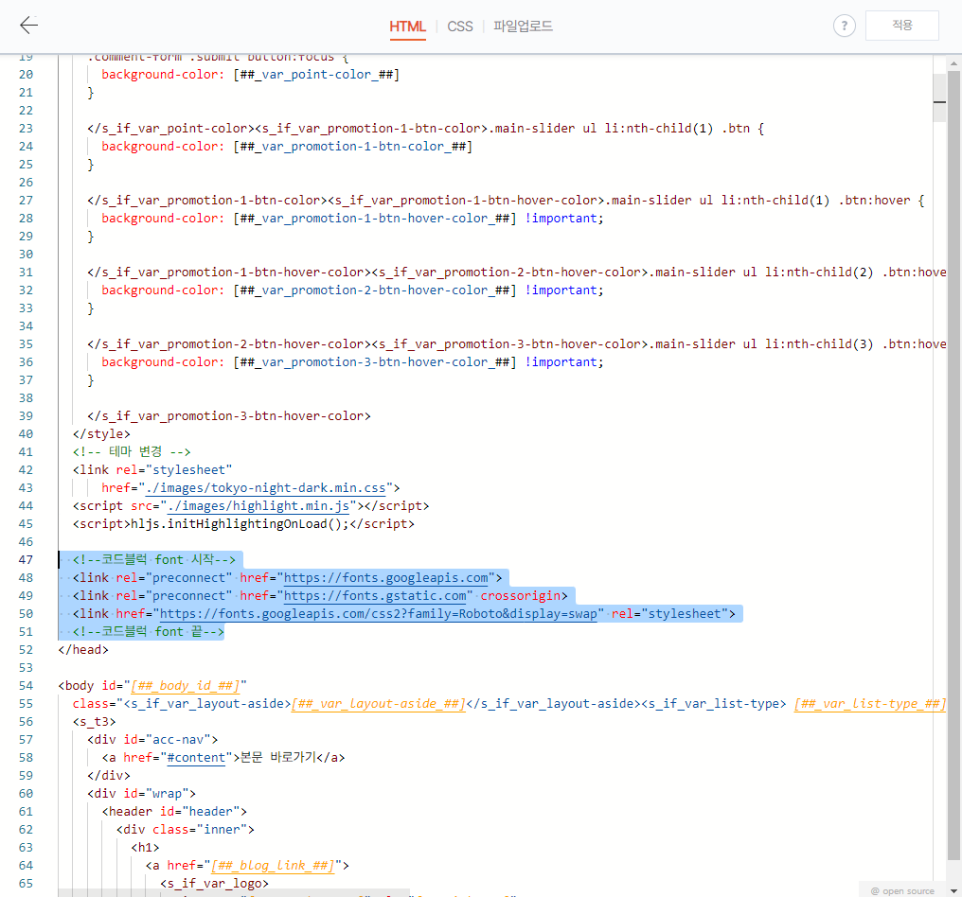Click the scrollbar down arrow
Viewport: 962px width, 897px height.
953,890
